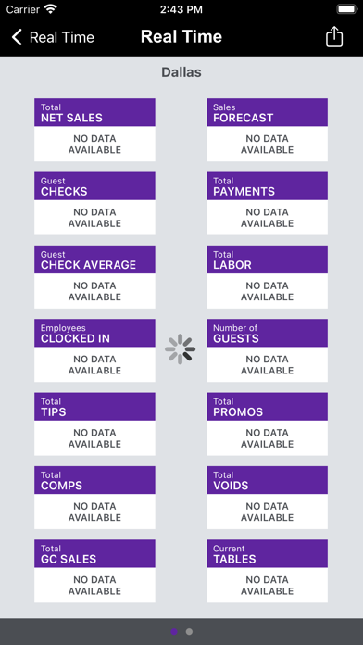The width and height of the screenshot is (363, 645).
Task: Select the second page indicator dot
Action: tap(189, 631)
